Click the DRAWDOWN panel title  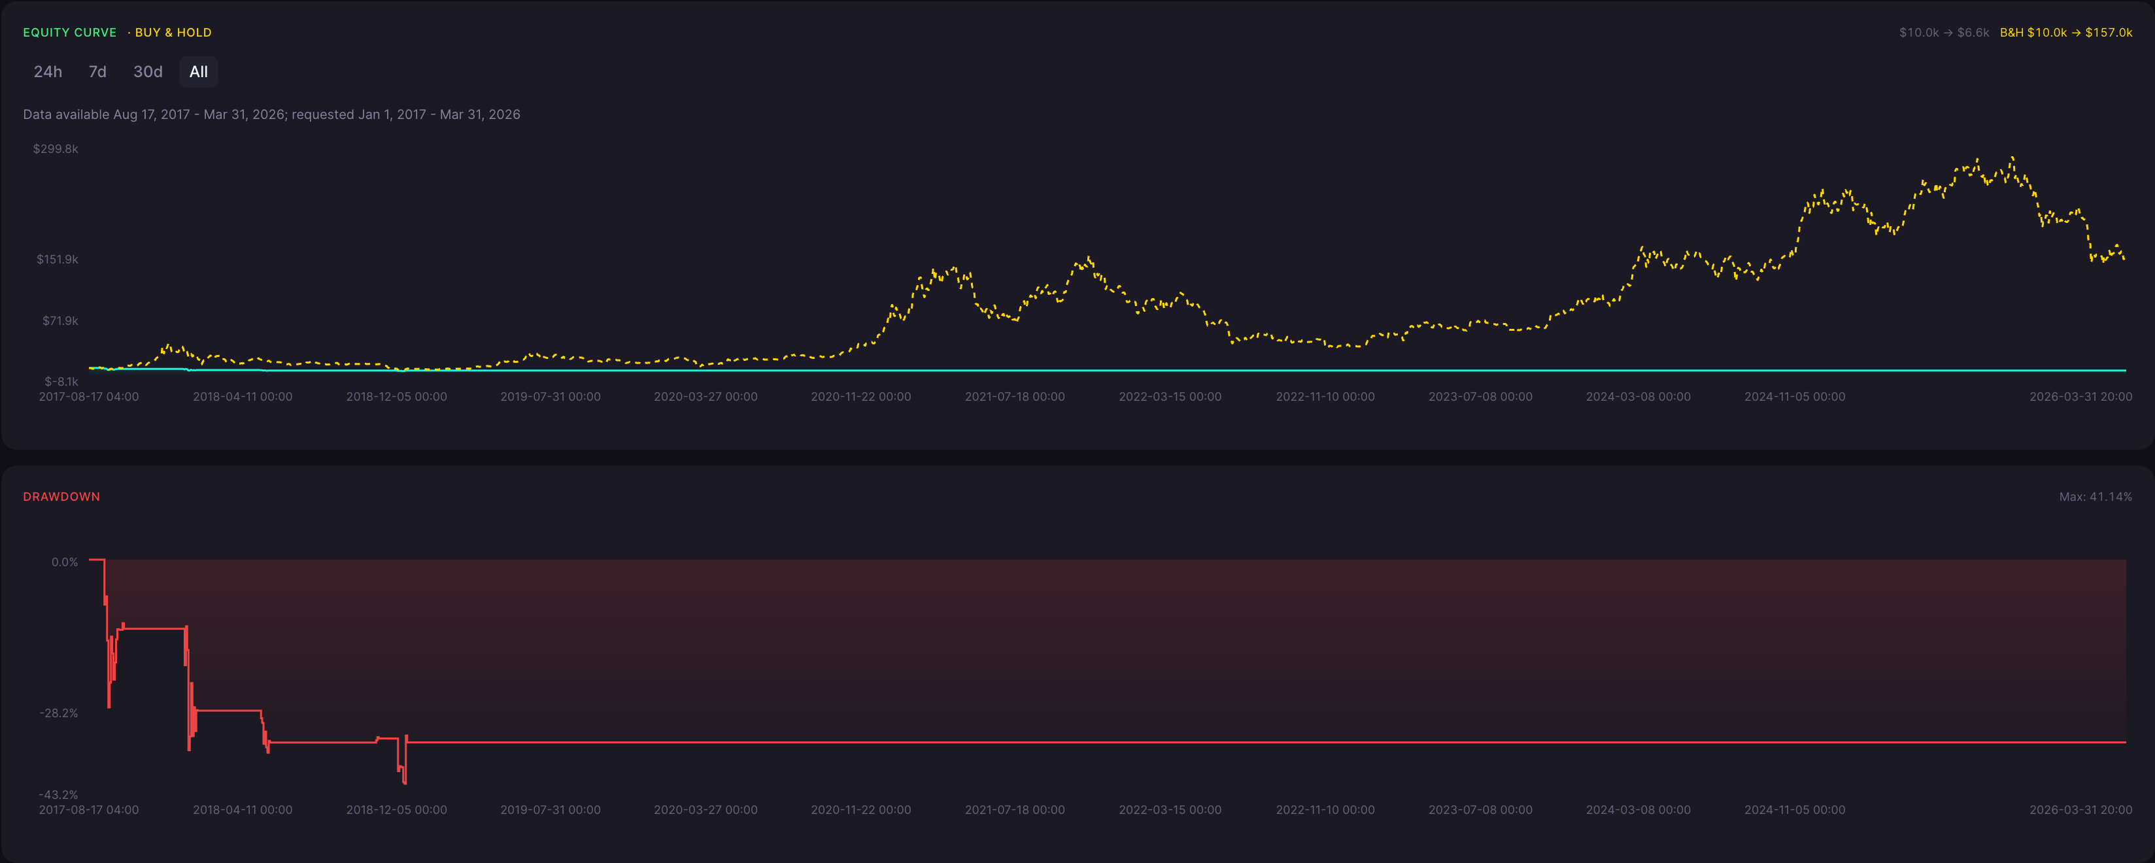[x=61, y=497]
